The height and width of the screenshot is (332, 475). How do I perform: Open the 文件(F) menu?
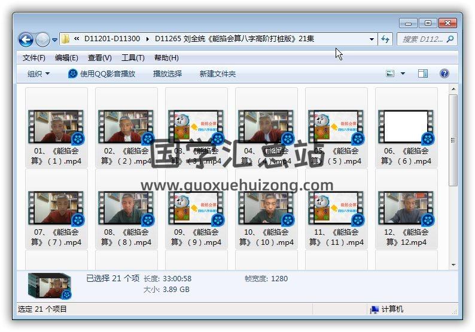click(34, 57)
